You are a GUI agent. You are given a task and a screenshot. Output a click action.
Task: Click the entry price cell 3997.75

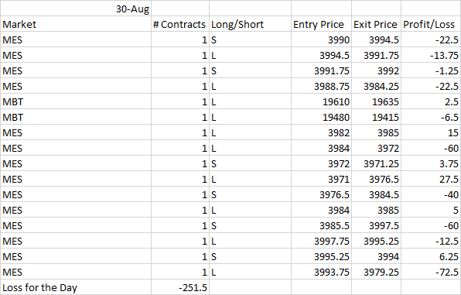[321, 241]
